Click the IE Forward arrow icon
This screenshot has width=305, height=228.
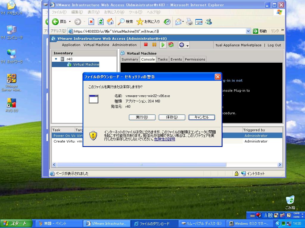(78, 22)
